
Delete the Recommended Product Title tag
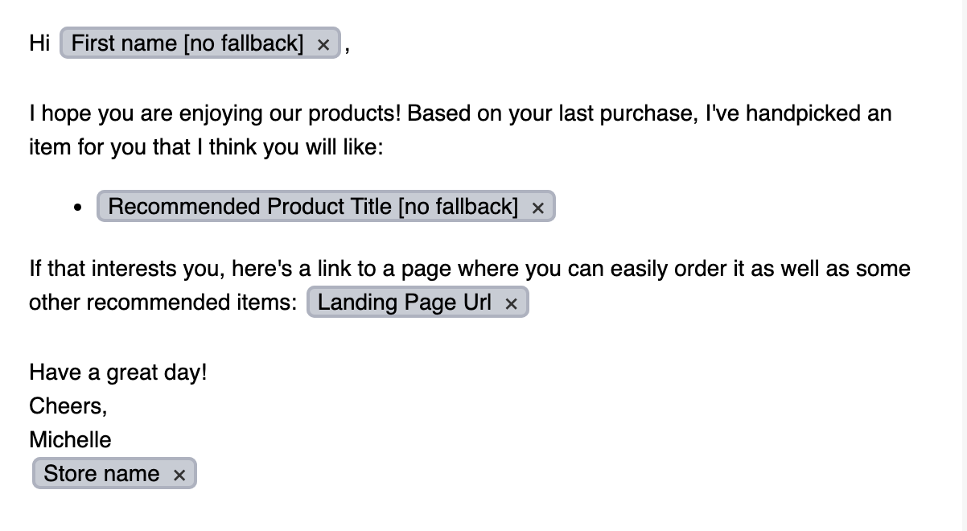[538, 208]
